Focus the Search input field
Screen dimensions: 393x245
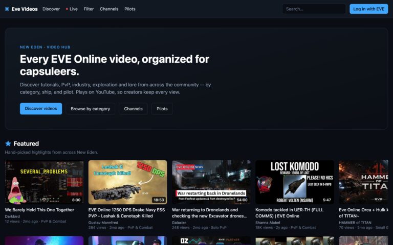(314, 9)
